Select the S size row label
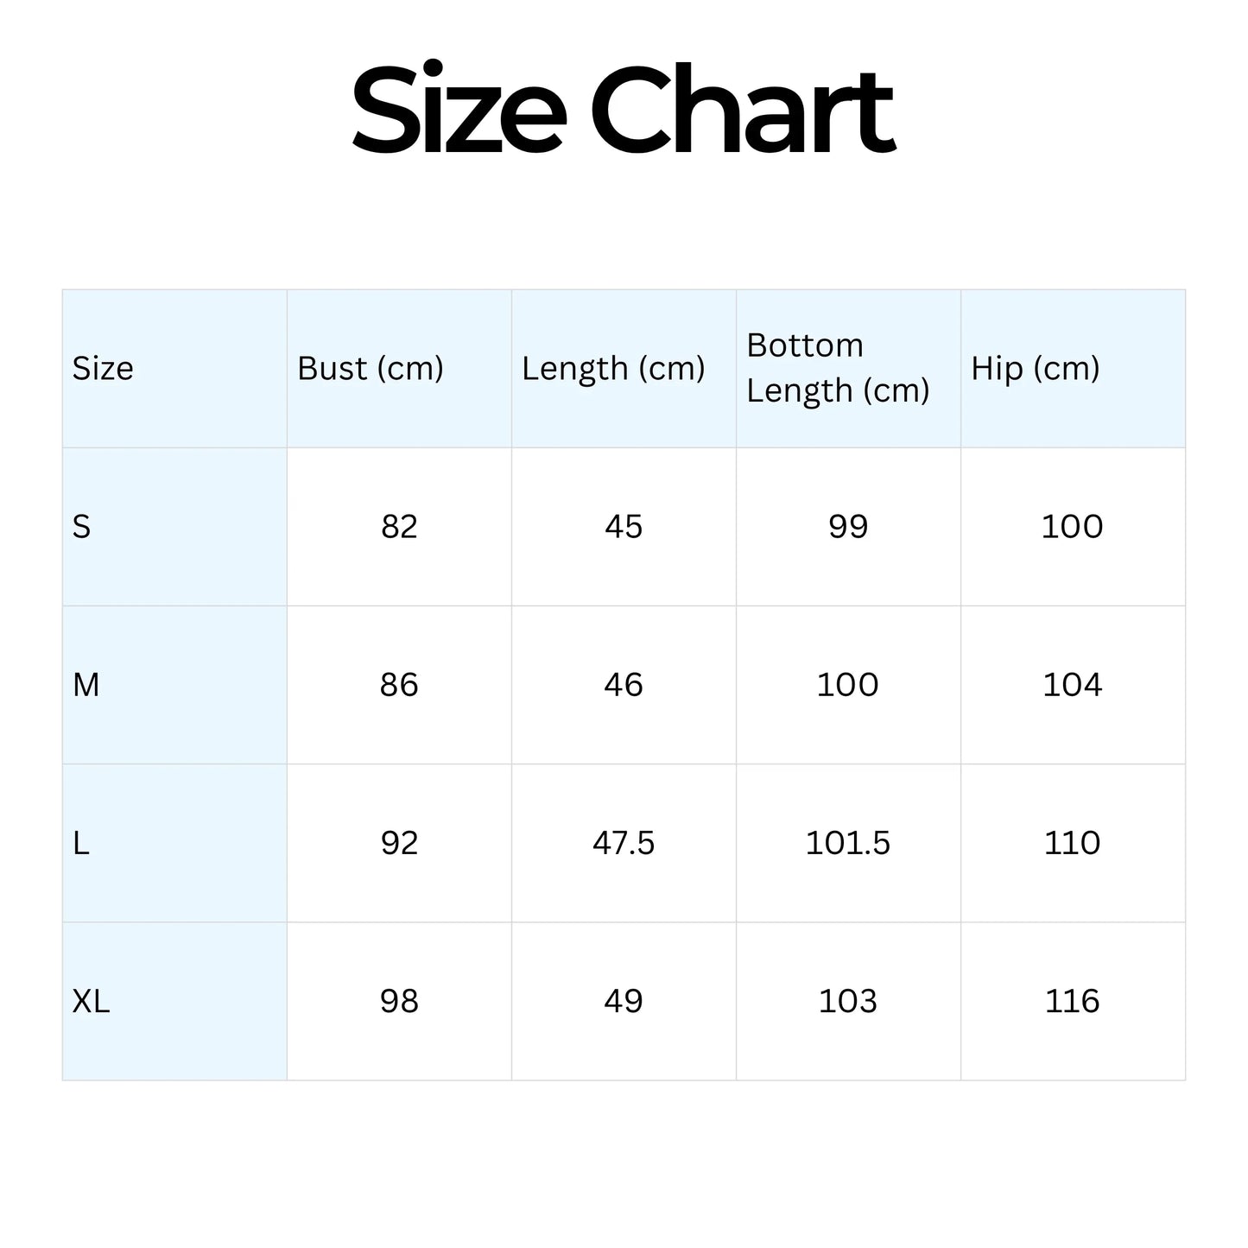The height and width of the screenshot is (1248, 1248). 82,527
